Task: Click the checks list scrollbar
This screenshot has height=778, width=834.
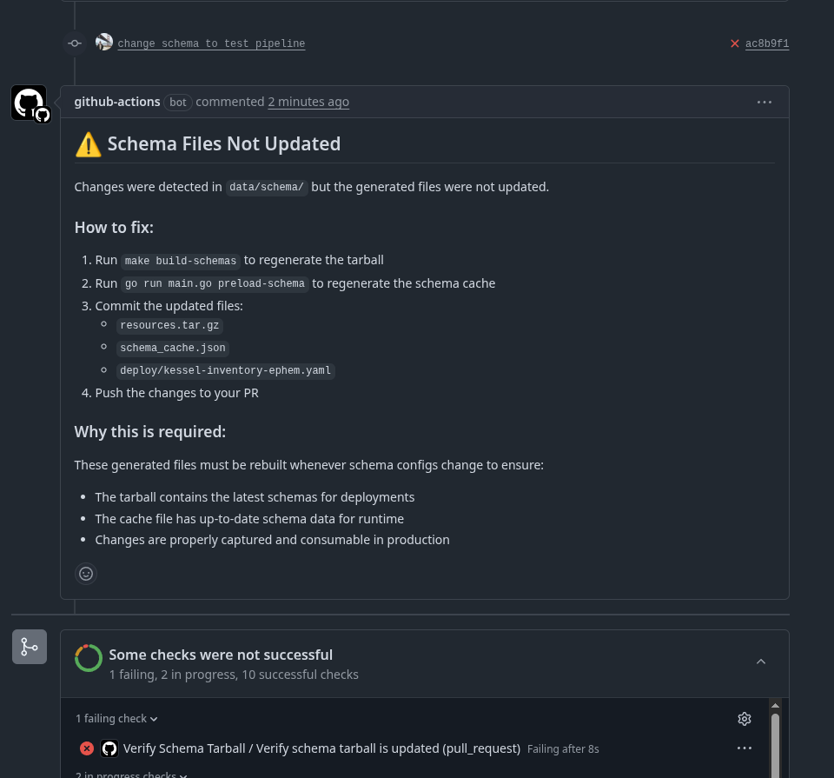Action: [775, 739]
